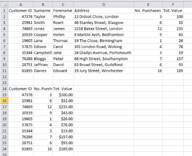Click customer ID 81895 in row 11
192x156 pixels.
[21, 71]
